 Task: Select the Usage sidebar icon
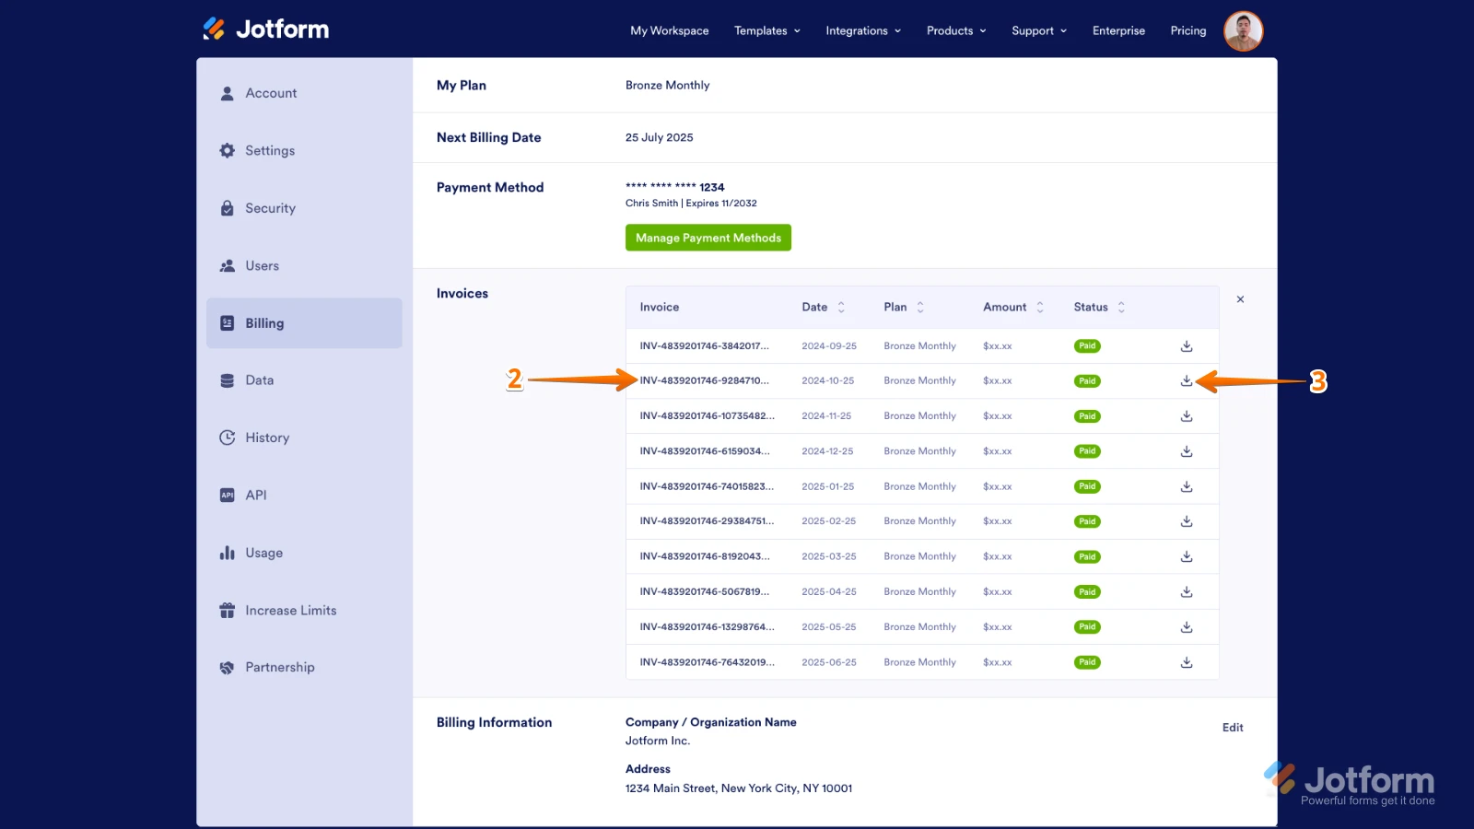click(x=227, y=553)
